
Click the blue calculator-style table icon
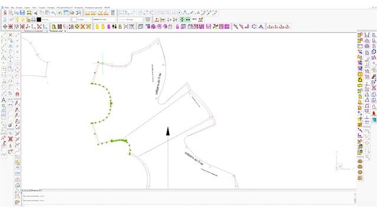pyautogui.click(x=113, y=13)
